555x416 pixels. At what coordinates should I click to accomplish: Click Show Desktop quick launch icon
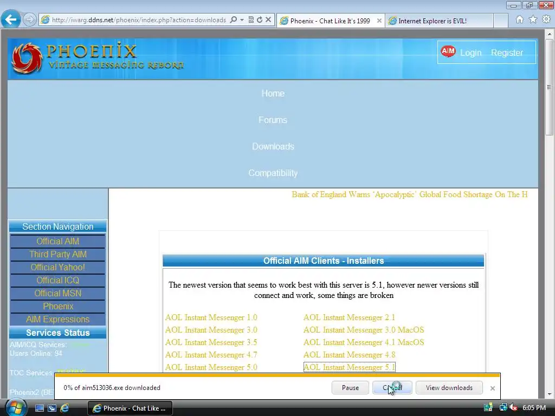(x=39, y=408)
